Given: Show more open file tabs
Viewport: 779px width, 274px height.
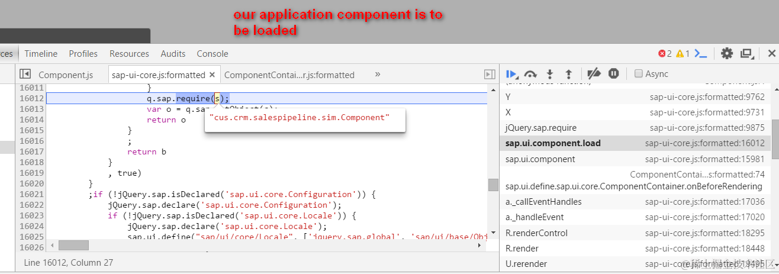Looking at the screenshot, I should tap(378, 74).
